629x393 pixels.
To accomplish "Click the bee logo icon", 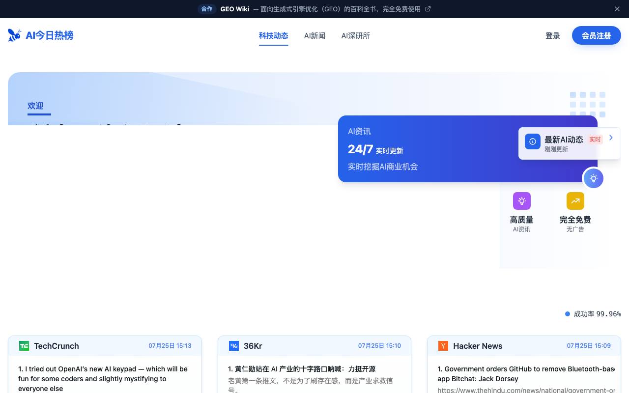I will (x=15, y=35).
